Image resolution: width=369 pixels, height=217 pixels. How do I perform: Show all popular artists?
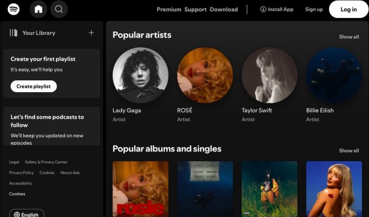click(349, 37)
